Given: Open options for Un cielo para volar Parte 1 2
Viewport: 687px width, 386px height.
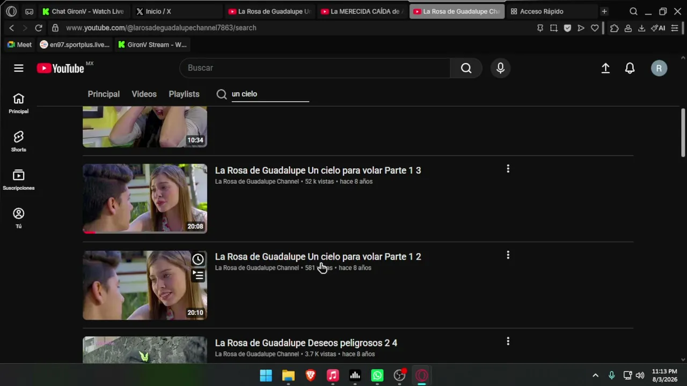Looking at the screenshot, I should pos(508,255).
